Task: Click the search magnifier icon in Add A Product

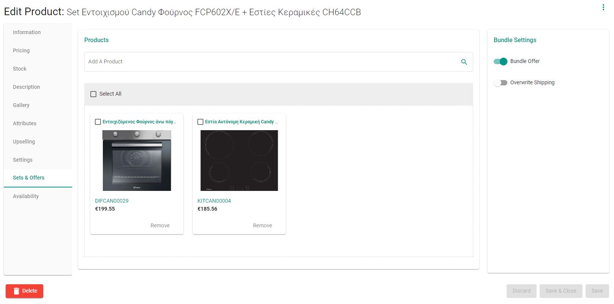Action: [x=464, y=62]
